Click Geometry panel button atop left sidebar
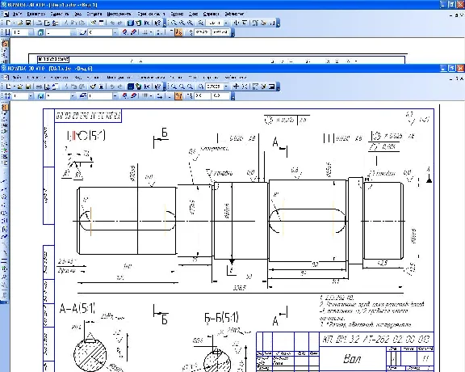The height and width of the screenshot is (372, 465). click(5, 107)
